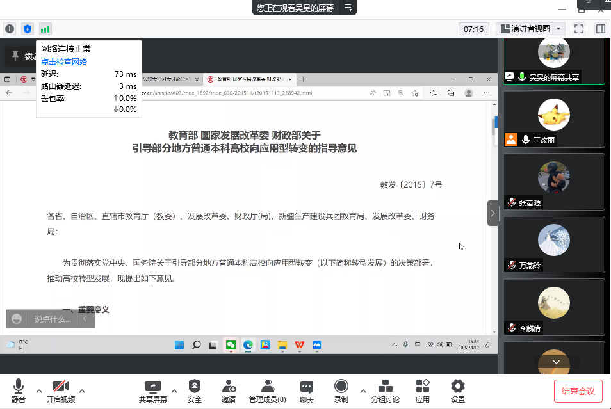Click the 邀请 invite icon
Viewport: 611px width, 409px height.
[x=228, y=390]
